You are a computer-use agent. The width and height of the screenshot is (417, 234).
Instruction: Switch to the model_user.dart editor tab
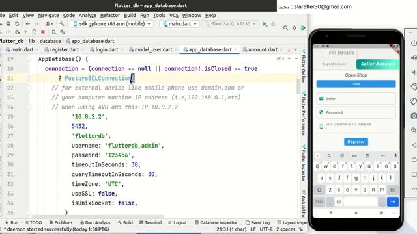tap(154, 49)
